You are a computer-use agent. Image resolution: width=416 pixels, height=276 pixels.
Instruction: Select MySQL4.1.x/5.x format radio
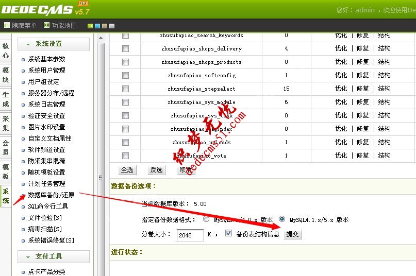[282, 219]
